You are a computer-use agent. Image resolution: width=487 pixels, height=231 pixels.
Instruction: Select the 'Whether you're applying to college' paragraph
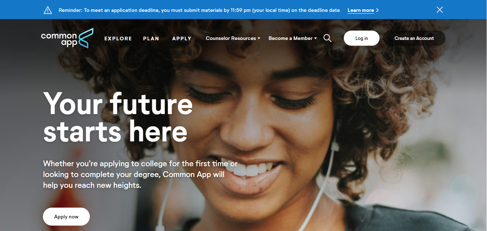[x=140, y=175]
